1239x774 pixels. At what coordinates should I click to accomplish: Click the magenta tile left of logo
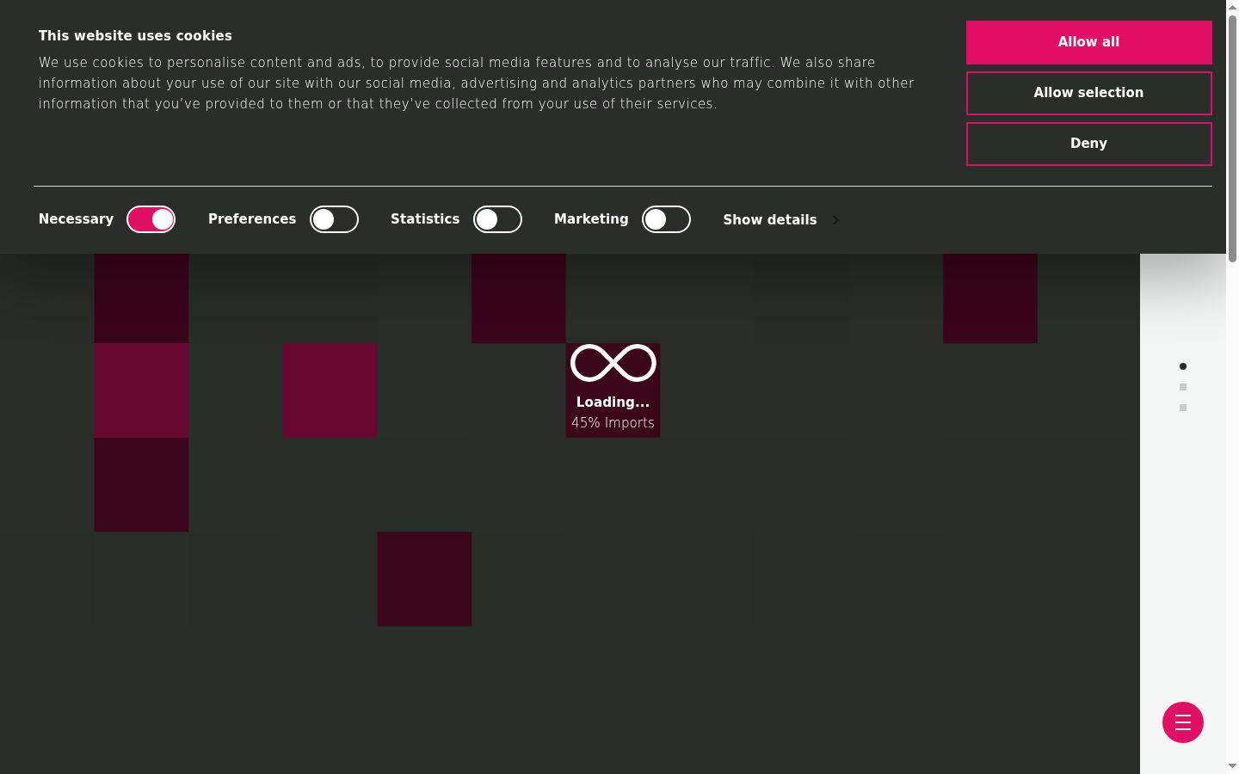click(x=330, y=390)
